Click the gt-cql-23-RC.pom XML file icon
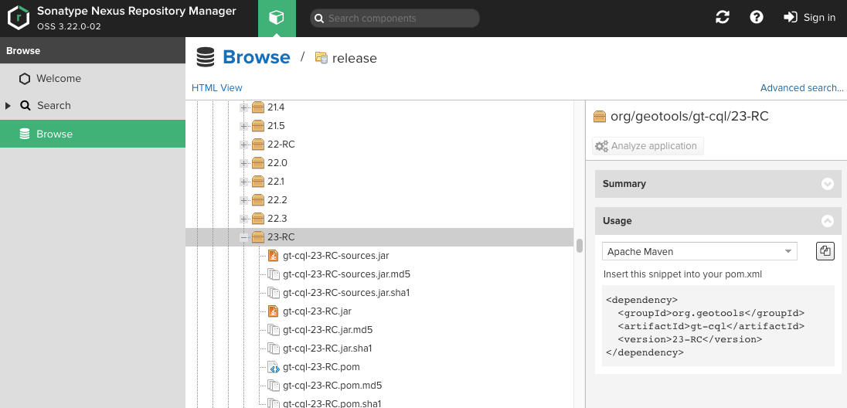The image size is (847, 408). [x=274, y=367]
